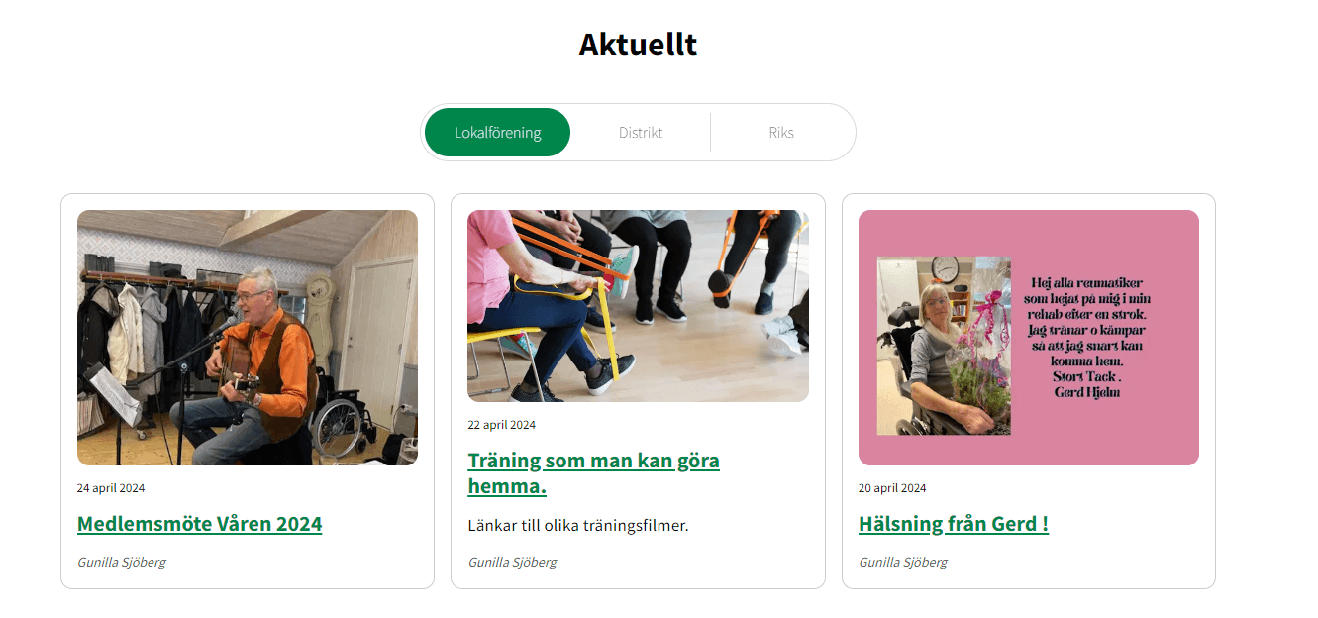Image resolution: width=1318 pixels, height=618 pixels.
Task: Switch to the Distrikt tab
Action: 641,133
